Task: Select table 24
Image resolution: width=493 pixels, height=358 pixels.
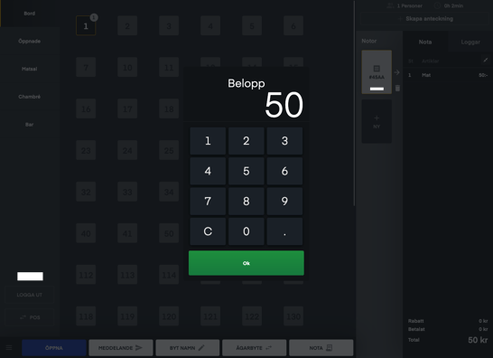Action: (127, 150)
